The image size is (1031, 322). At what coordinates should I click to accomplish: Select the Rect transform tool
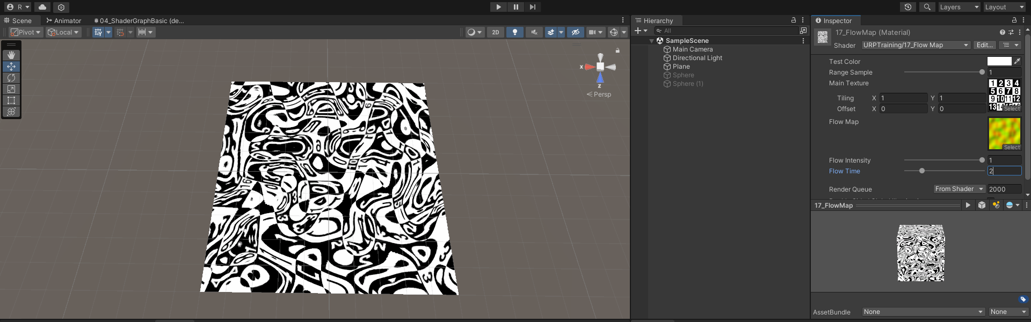(x=11, y=100)
